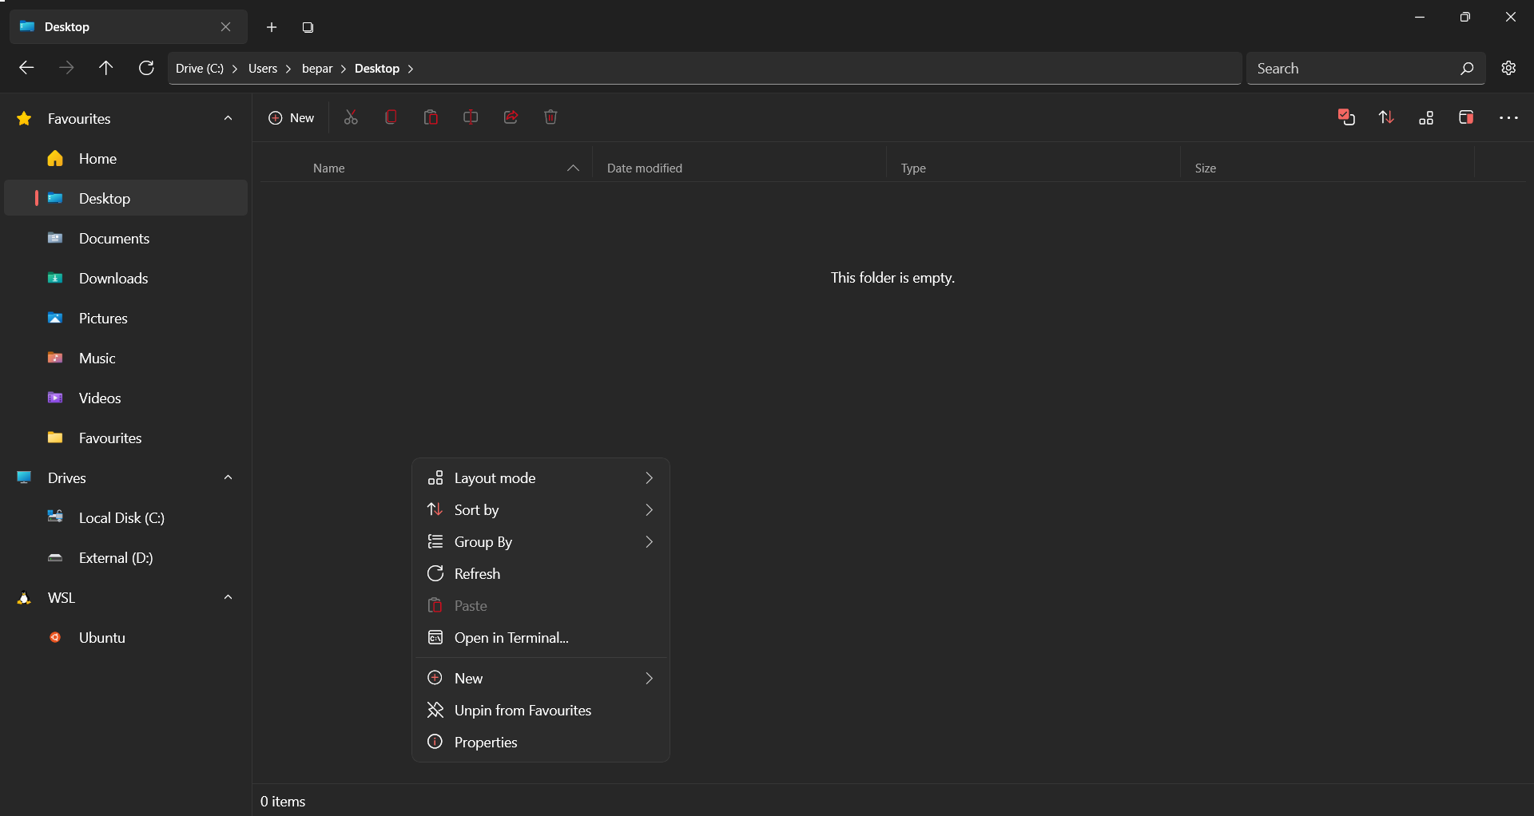The image size is (1534, 816).
Task: Click the New button
Action: [292, 117]
